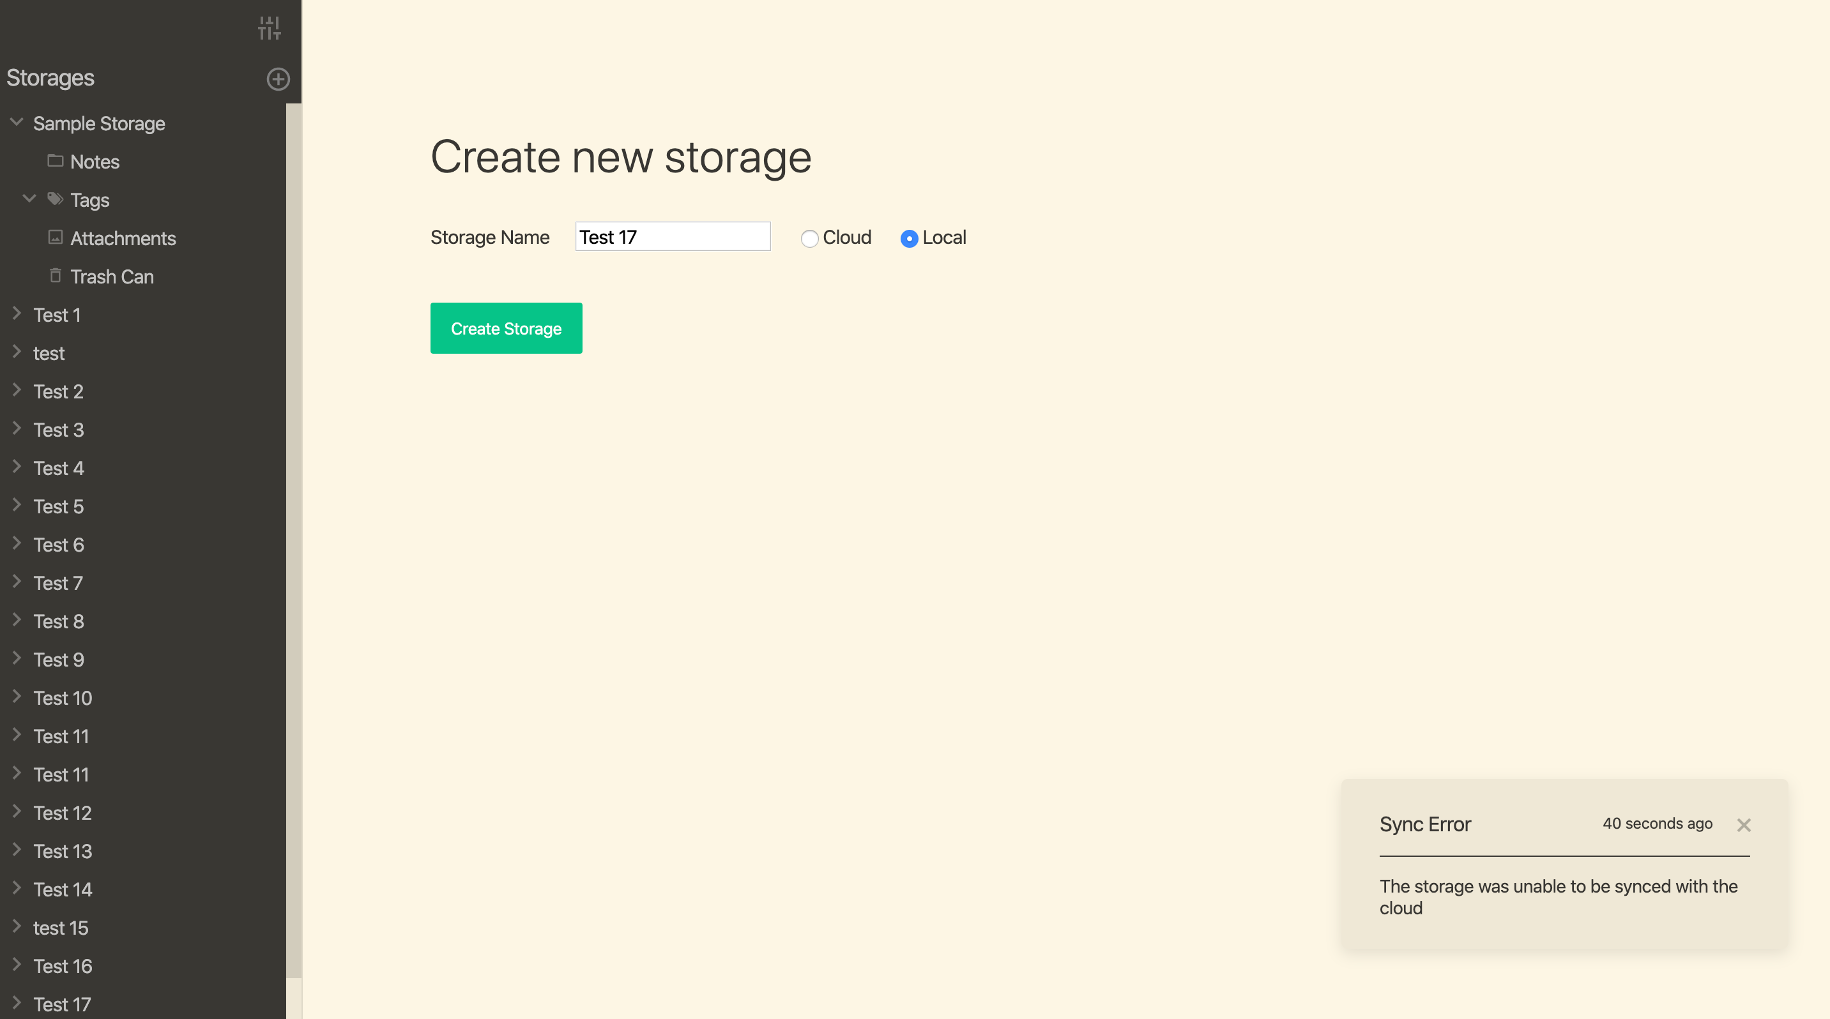Click the add storage plus icon
Image resolution: width=1830 pixels, height=1019 pixels.
(278, 79)
